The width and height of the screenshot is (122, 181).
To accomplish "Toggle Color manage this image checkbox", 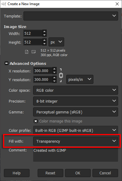I will 36,121.
